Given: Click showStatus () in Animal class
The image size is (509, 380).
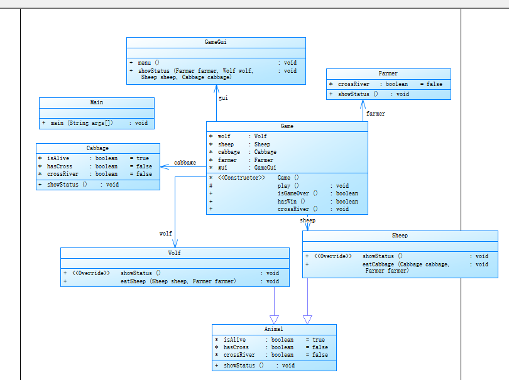Looking at the screenshot, I should tap(255, 366).
